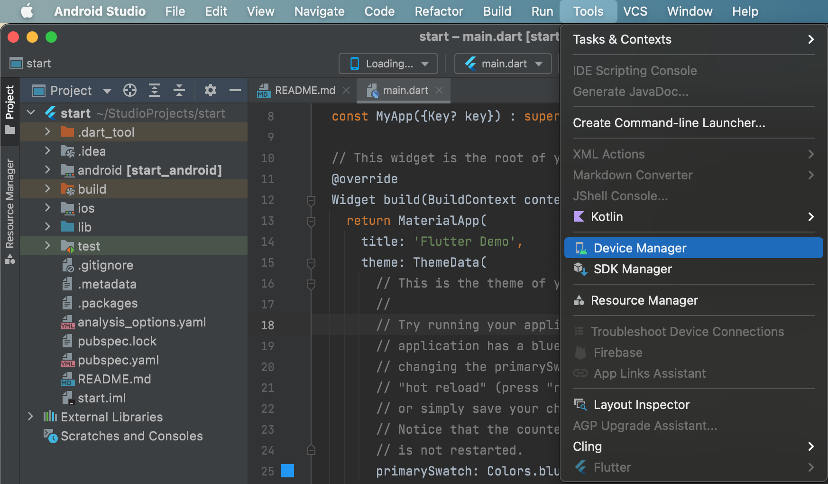828x484 pixels.
Task: Hide the Project panel with minus icon
Action: point(235,90)
